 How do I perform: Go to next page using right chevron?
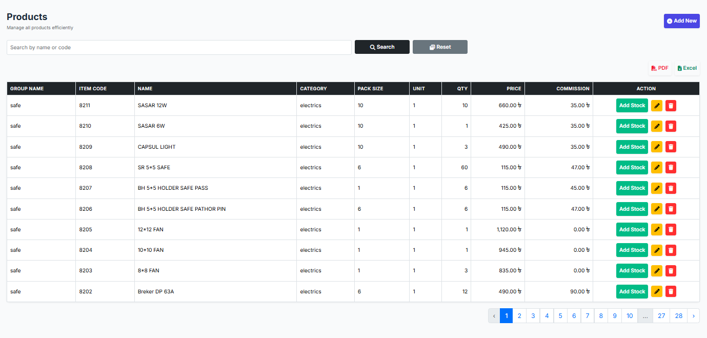click(693, 316)
